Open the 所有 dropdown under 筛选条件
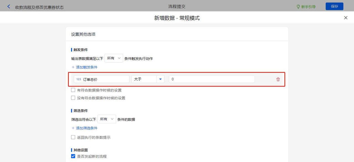Screen dimensions: 354x162 click(107, 119)
